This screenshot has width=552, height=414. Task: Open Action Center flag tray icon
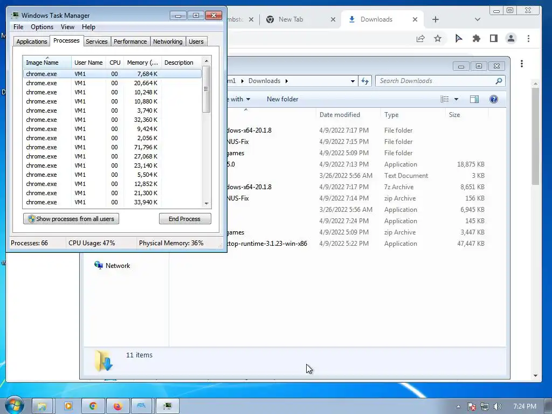(x=471, y=406)
